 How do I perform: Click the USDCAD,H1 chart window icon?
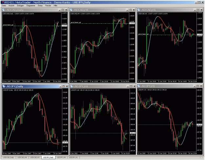[139, 10]
